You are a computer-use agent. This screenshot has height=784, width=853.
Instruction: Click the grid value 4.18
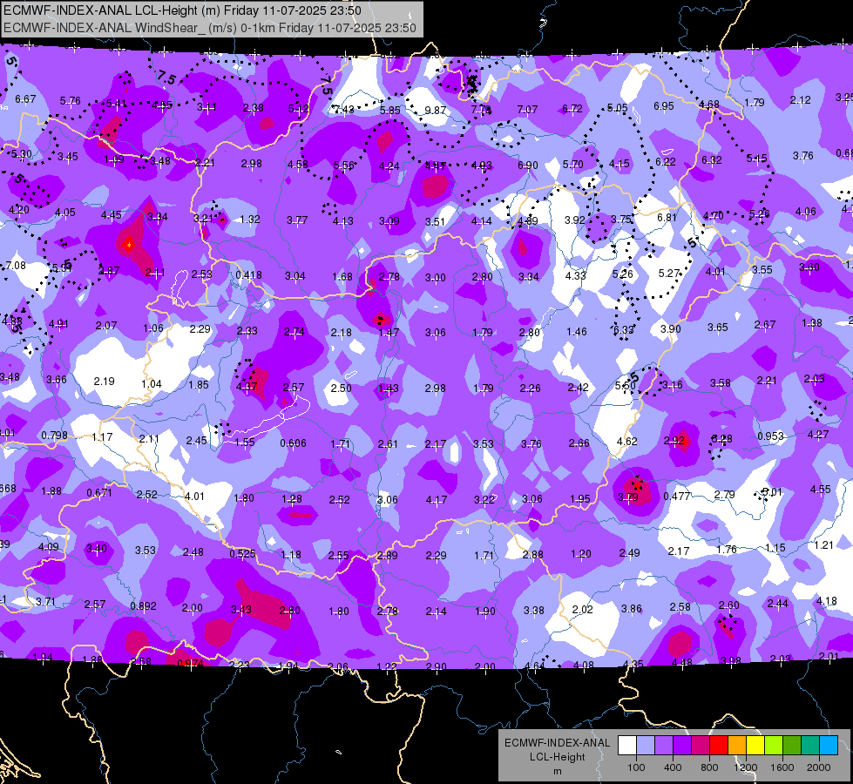tap(826, 601)
